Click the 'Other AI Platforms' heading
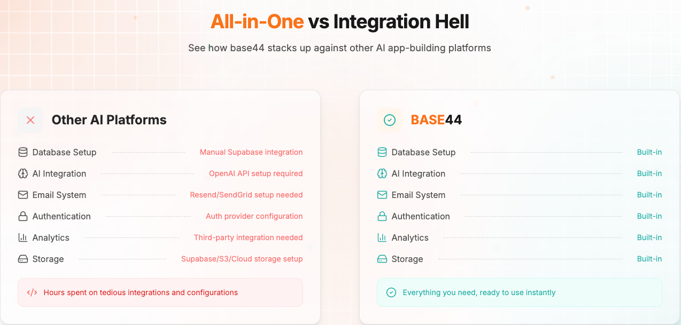This screenshot has height=325, width=681. pos(109,120)
